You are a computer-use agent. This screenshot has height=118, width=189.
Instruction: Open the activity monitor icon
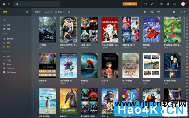[161, 4]
